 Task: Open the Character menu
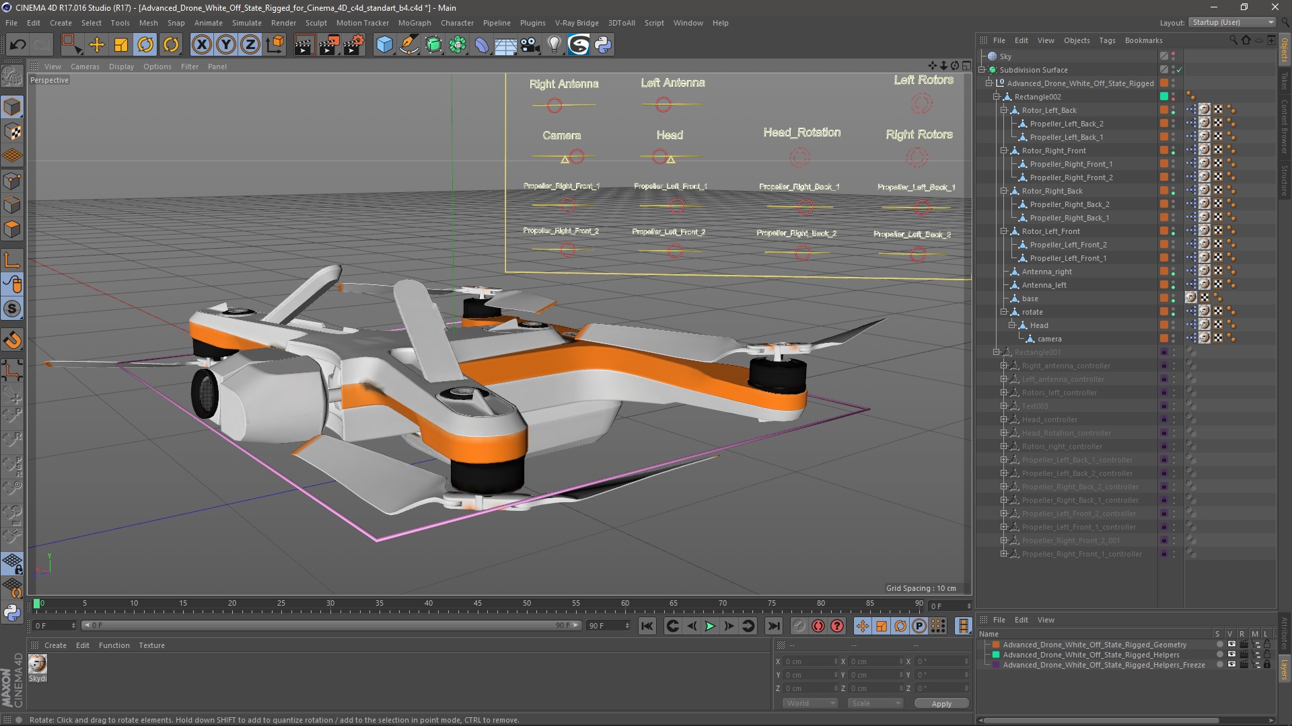pyautogui.click(x=458, y=23)
